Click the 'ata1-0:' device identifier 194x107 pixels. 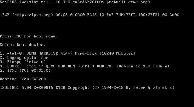[15, 53]
